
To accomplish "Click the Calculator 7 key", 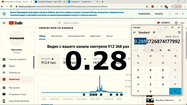I will tap(138, 70).
